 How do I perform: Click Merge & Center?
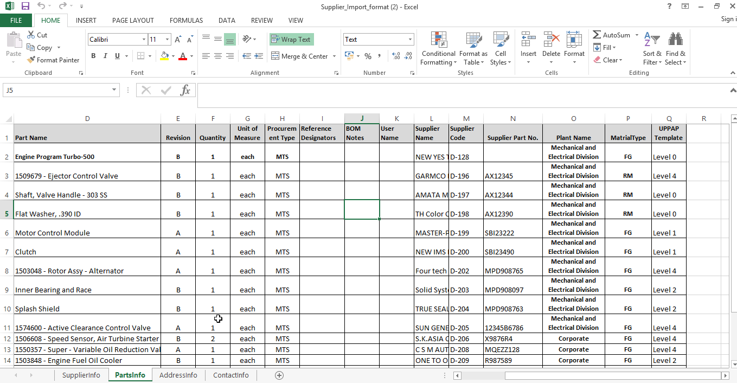[x=299, y=56]
